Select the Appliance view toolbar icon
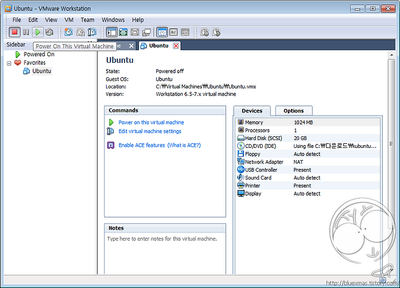400x288 pixels. point(173,32)
